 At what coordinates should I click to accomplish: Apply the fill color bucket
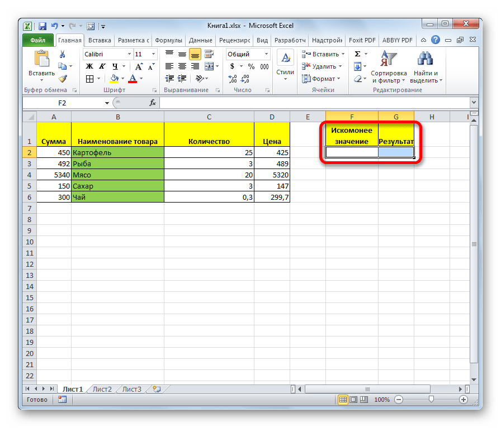click(114, 79)
